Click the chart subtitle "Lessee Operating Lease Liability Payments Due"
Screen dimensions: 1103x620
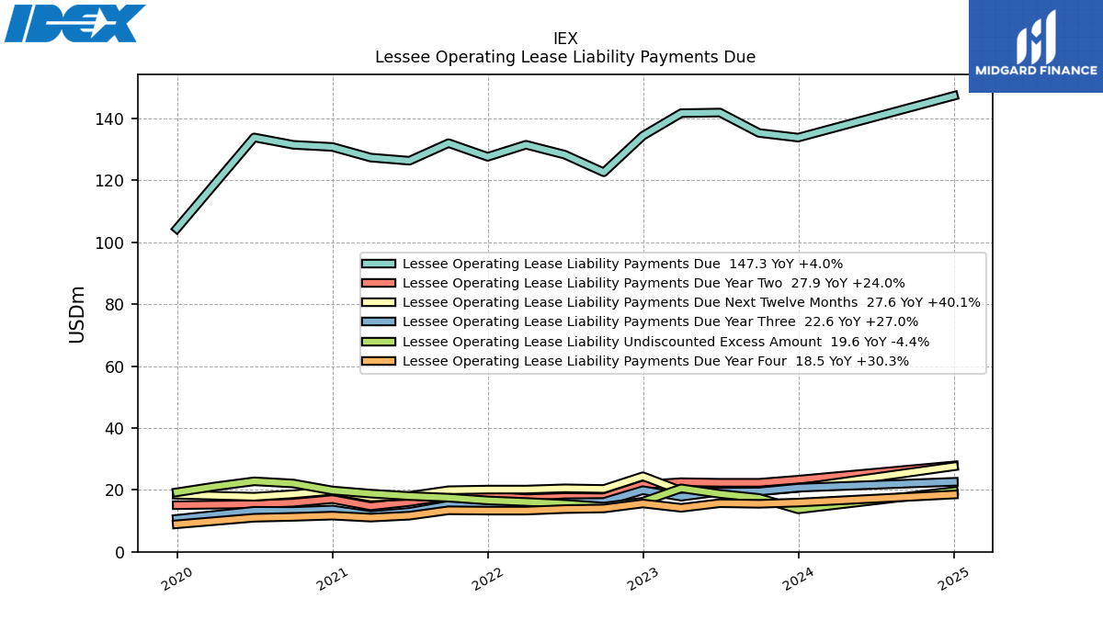tap(565, 57)
